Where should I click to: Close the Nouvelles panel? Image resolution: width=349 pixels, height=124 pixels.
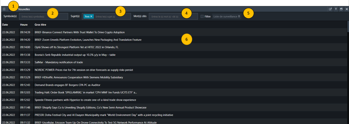347,9
